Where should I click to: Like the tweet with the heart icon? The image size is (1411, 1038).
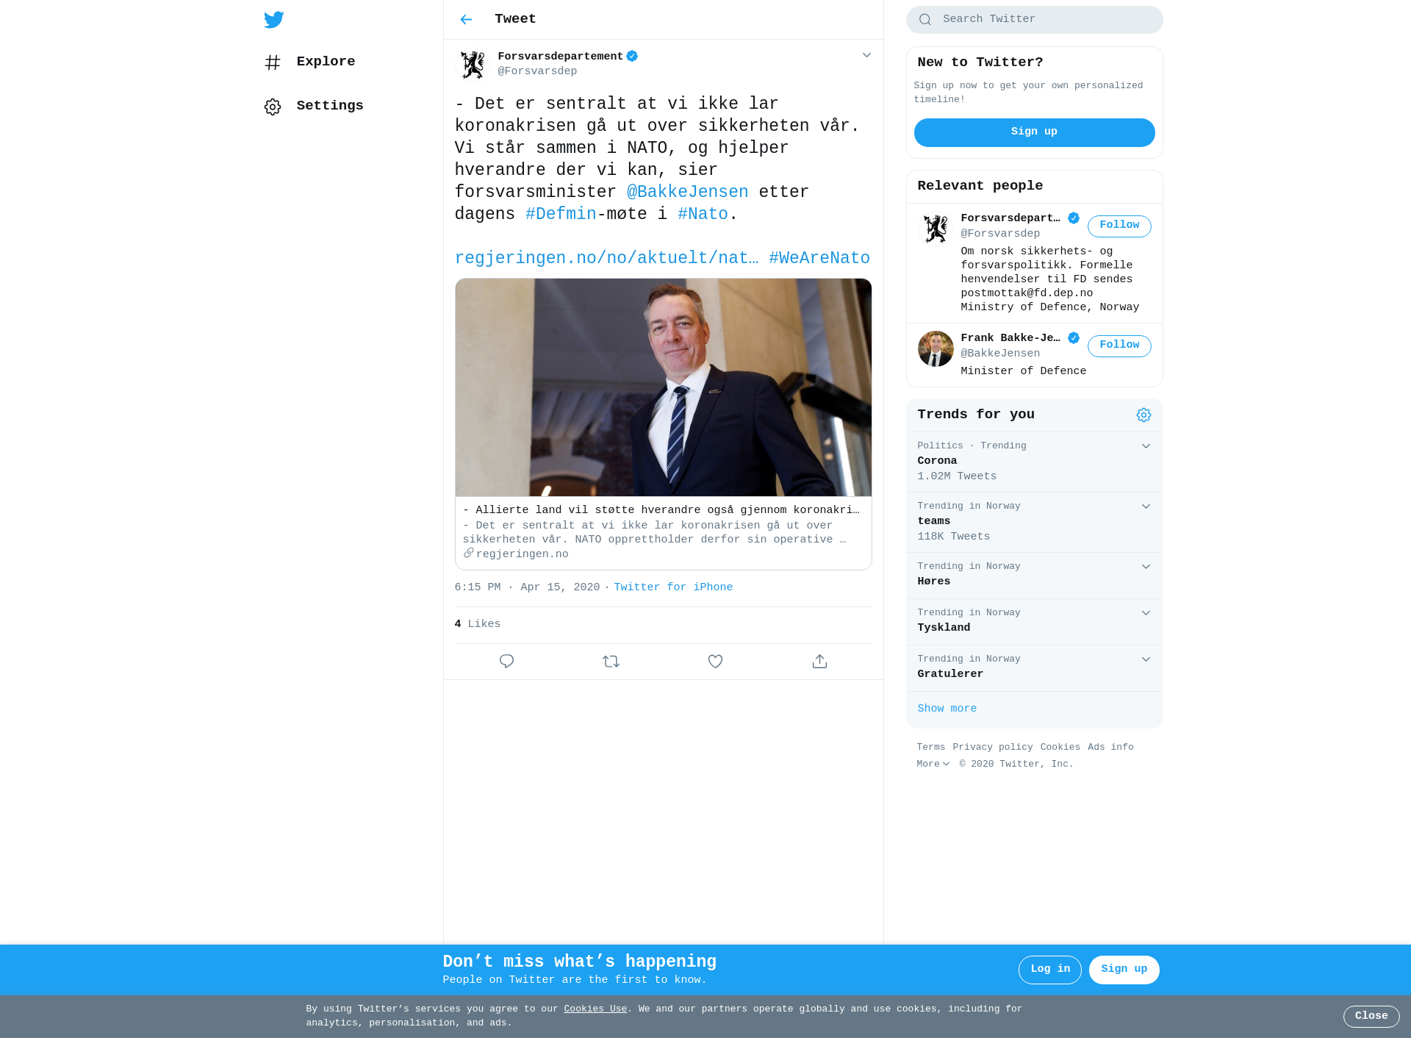tap(715, 662)
